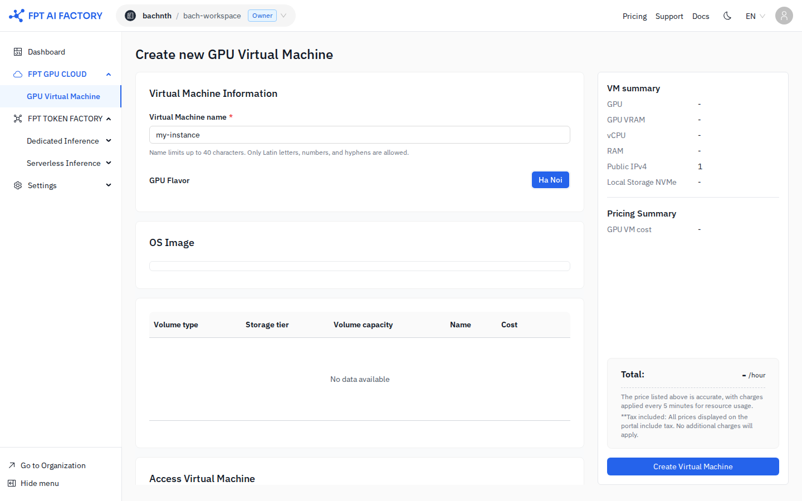Click the GPU Flavor label
The width and height of the screenshot is (802, 501).
(x=169, y=180)
